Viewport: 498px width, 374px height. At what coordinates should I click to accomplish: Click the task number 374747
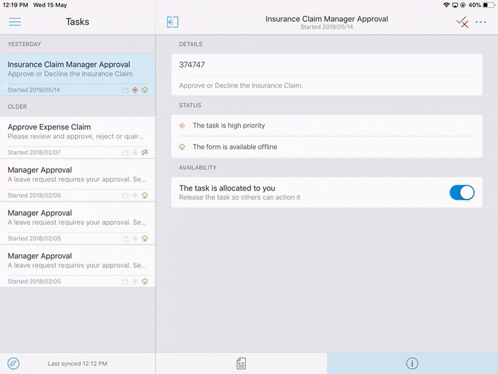(x=192, y=65)
